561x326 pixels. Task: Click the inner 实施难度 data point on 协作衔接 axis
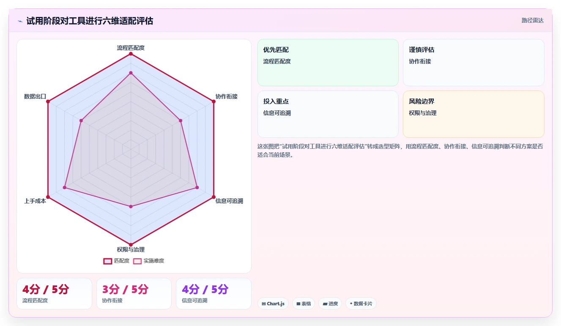point(181,121)
